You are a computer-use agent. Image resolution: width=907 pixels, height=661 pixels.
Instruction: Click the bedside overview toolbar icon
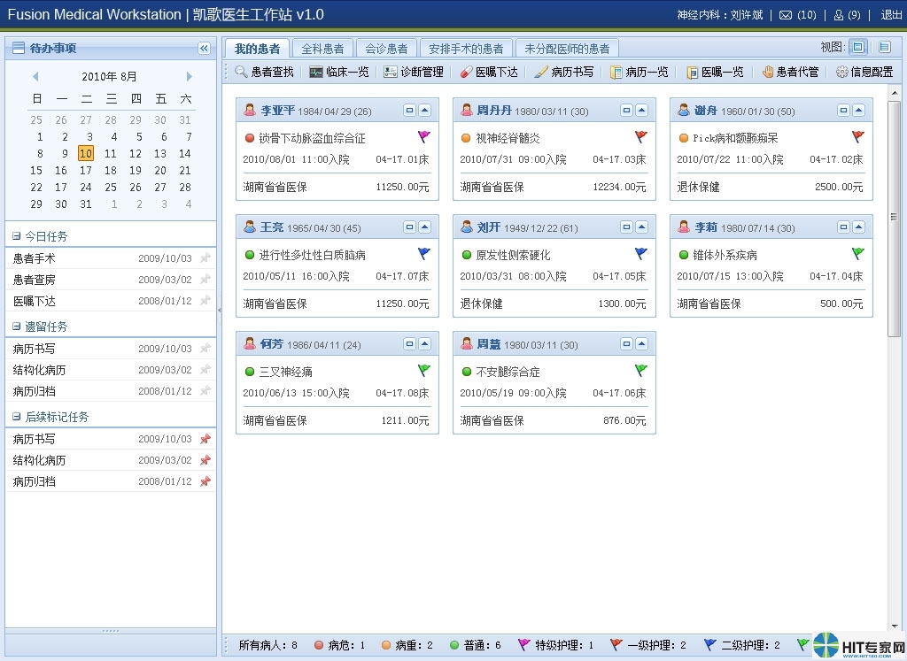click(316, 72)
